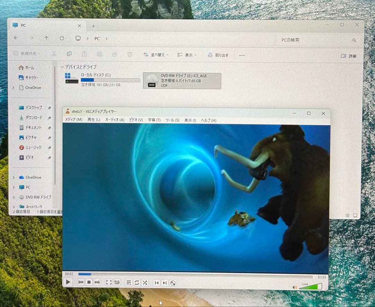Toggle loop mode in VLC
Viewport: 375px width, 307px height.
[137, 283]
